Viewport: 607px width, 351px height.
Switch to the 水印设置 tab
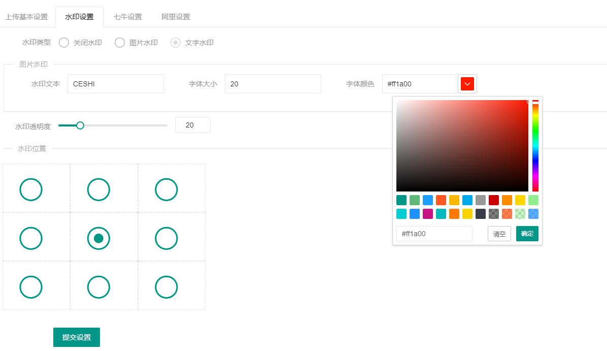pyautogui.click(x=79, y=17)
